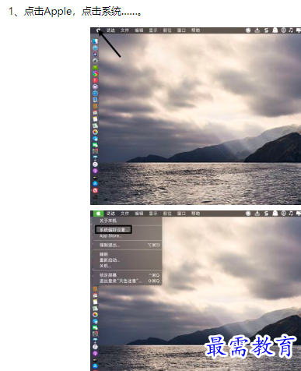Viewport: 301px width, 371px height.
Task: Open 帮助 menu in the lower screenshot
Action: 195,214
